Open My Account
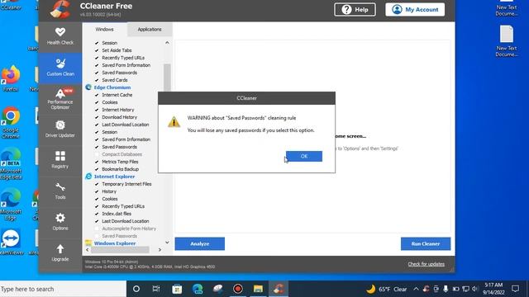The image size is (529, 297). 415,9
